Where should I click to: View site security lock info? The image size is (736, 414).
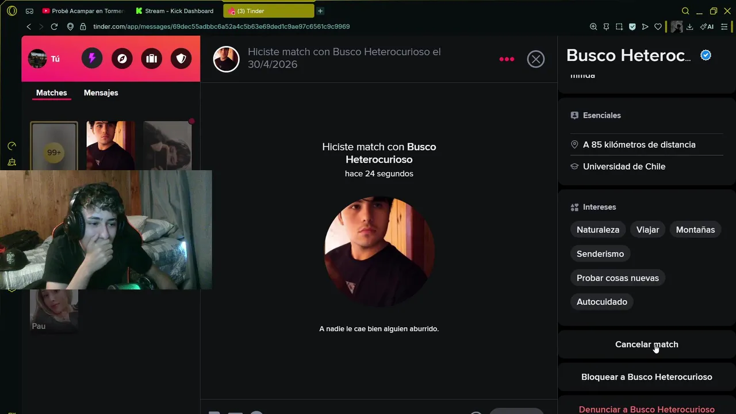pos(83,26)
